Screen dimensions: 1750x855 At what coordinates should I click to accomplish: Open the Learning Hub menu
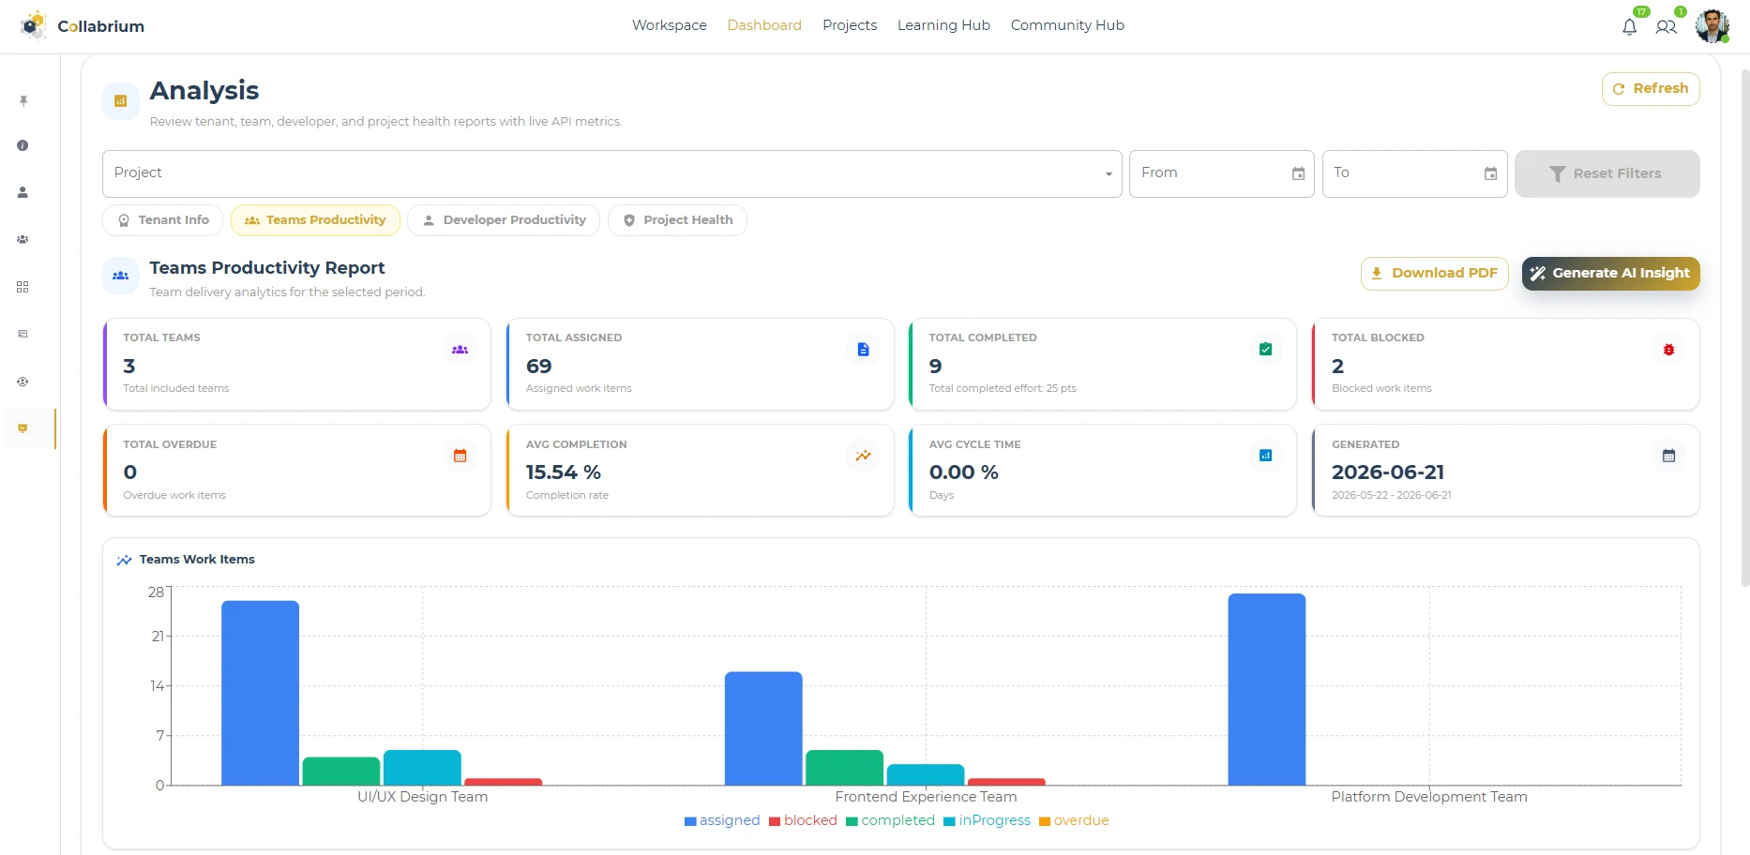[x=943, y=25]
